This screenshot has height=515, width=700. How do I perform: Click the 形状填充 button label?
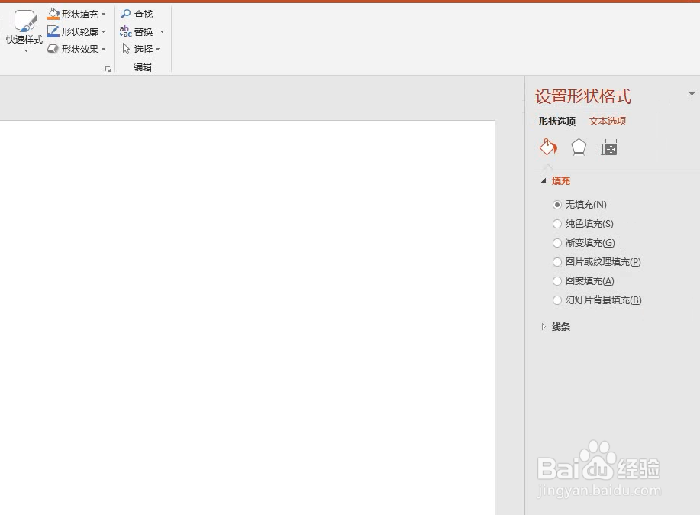80,15
